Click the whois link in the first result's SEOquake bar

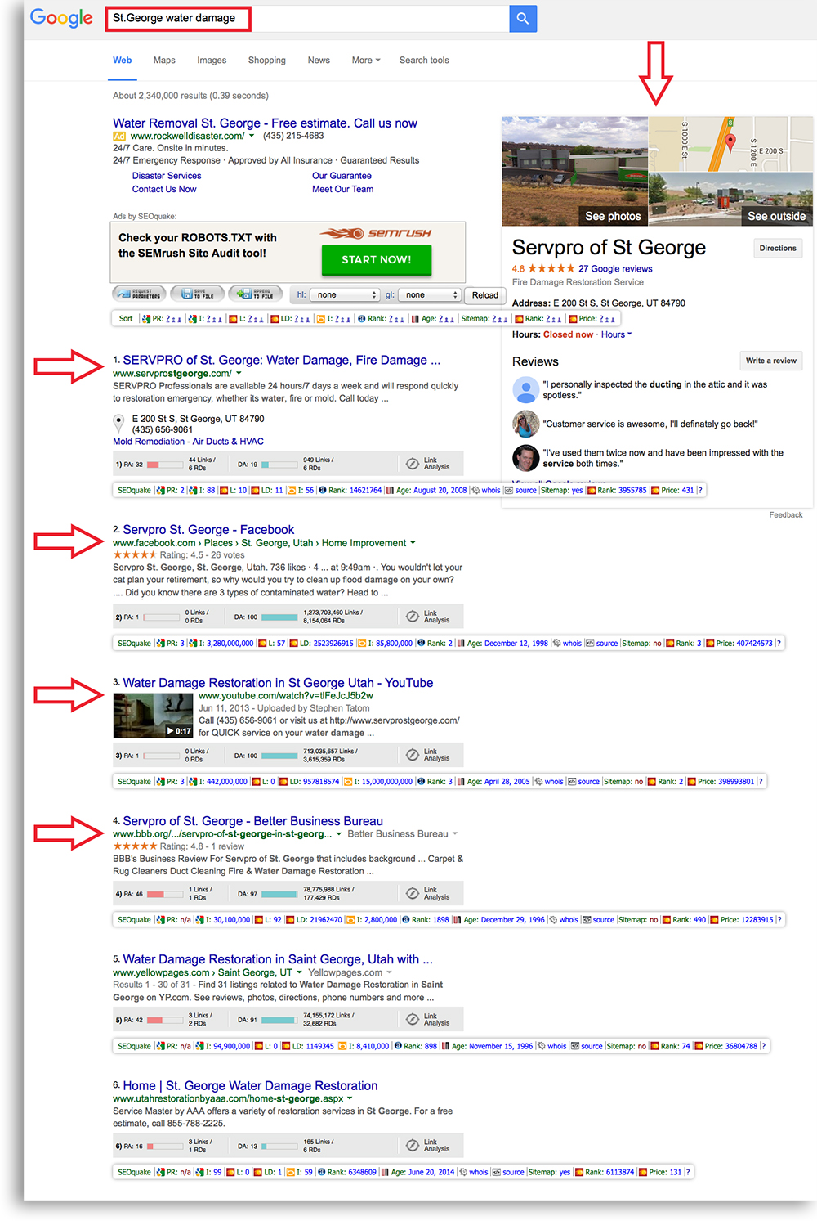[490, 491]
